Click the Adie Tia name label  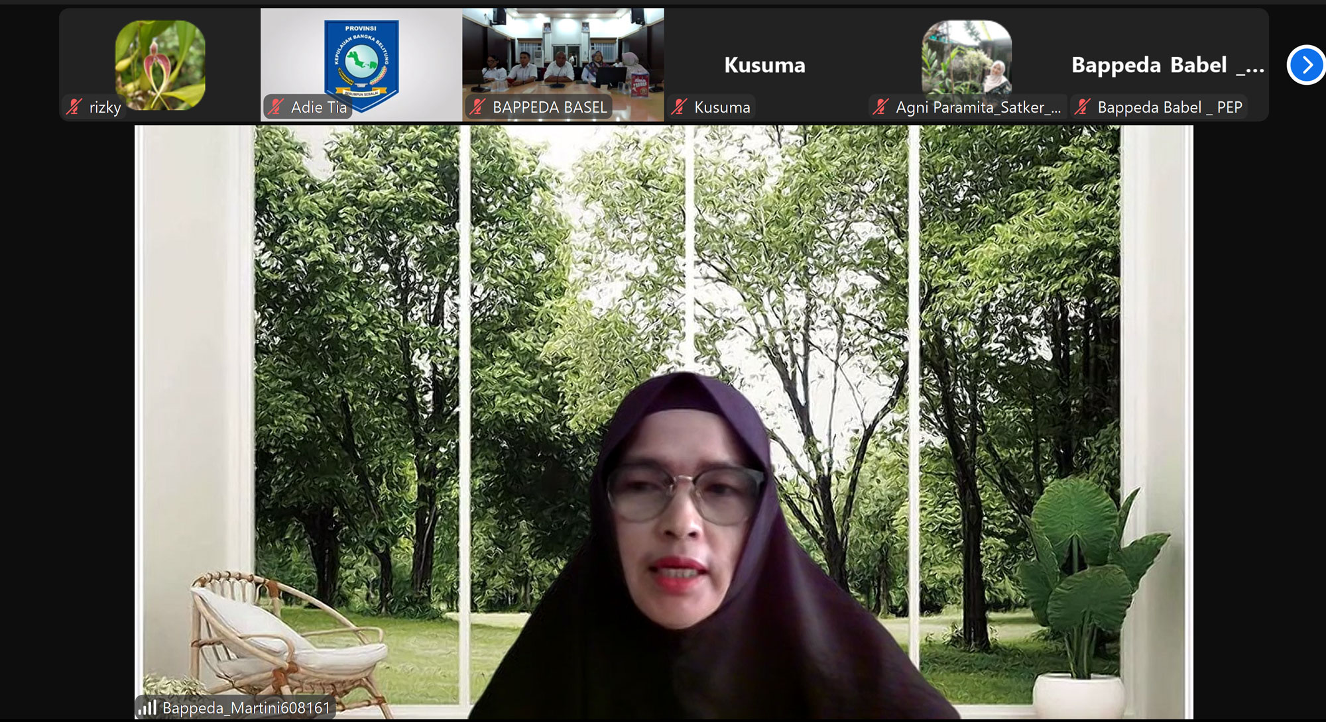pyautogui.click(x=319, y=107)
